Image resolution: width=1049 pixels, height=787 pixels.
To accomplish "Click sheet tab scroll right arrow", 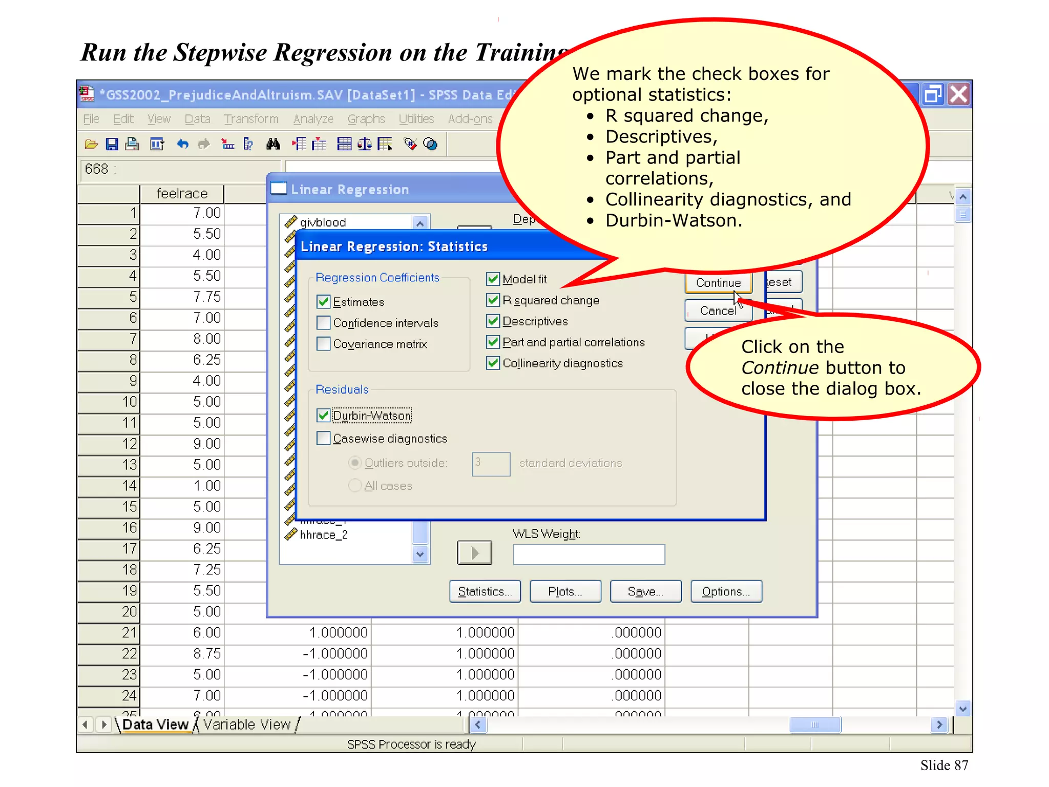I will point(104,725).
